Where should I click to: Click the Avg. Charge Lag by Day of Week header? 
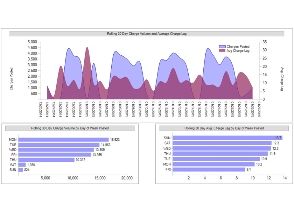(224, 128)
